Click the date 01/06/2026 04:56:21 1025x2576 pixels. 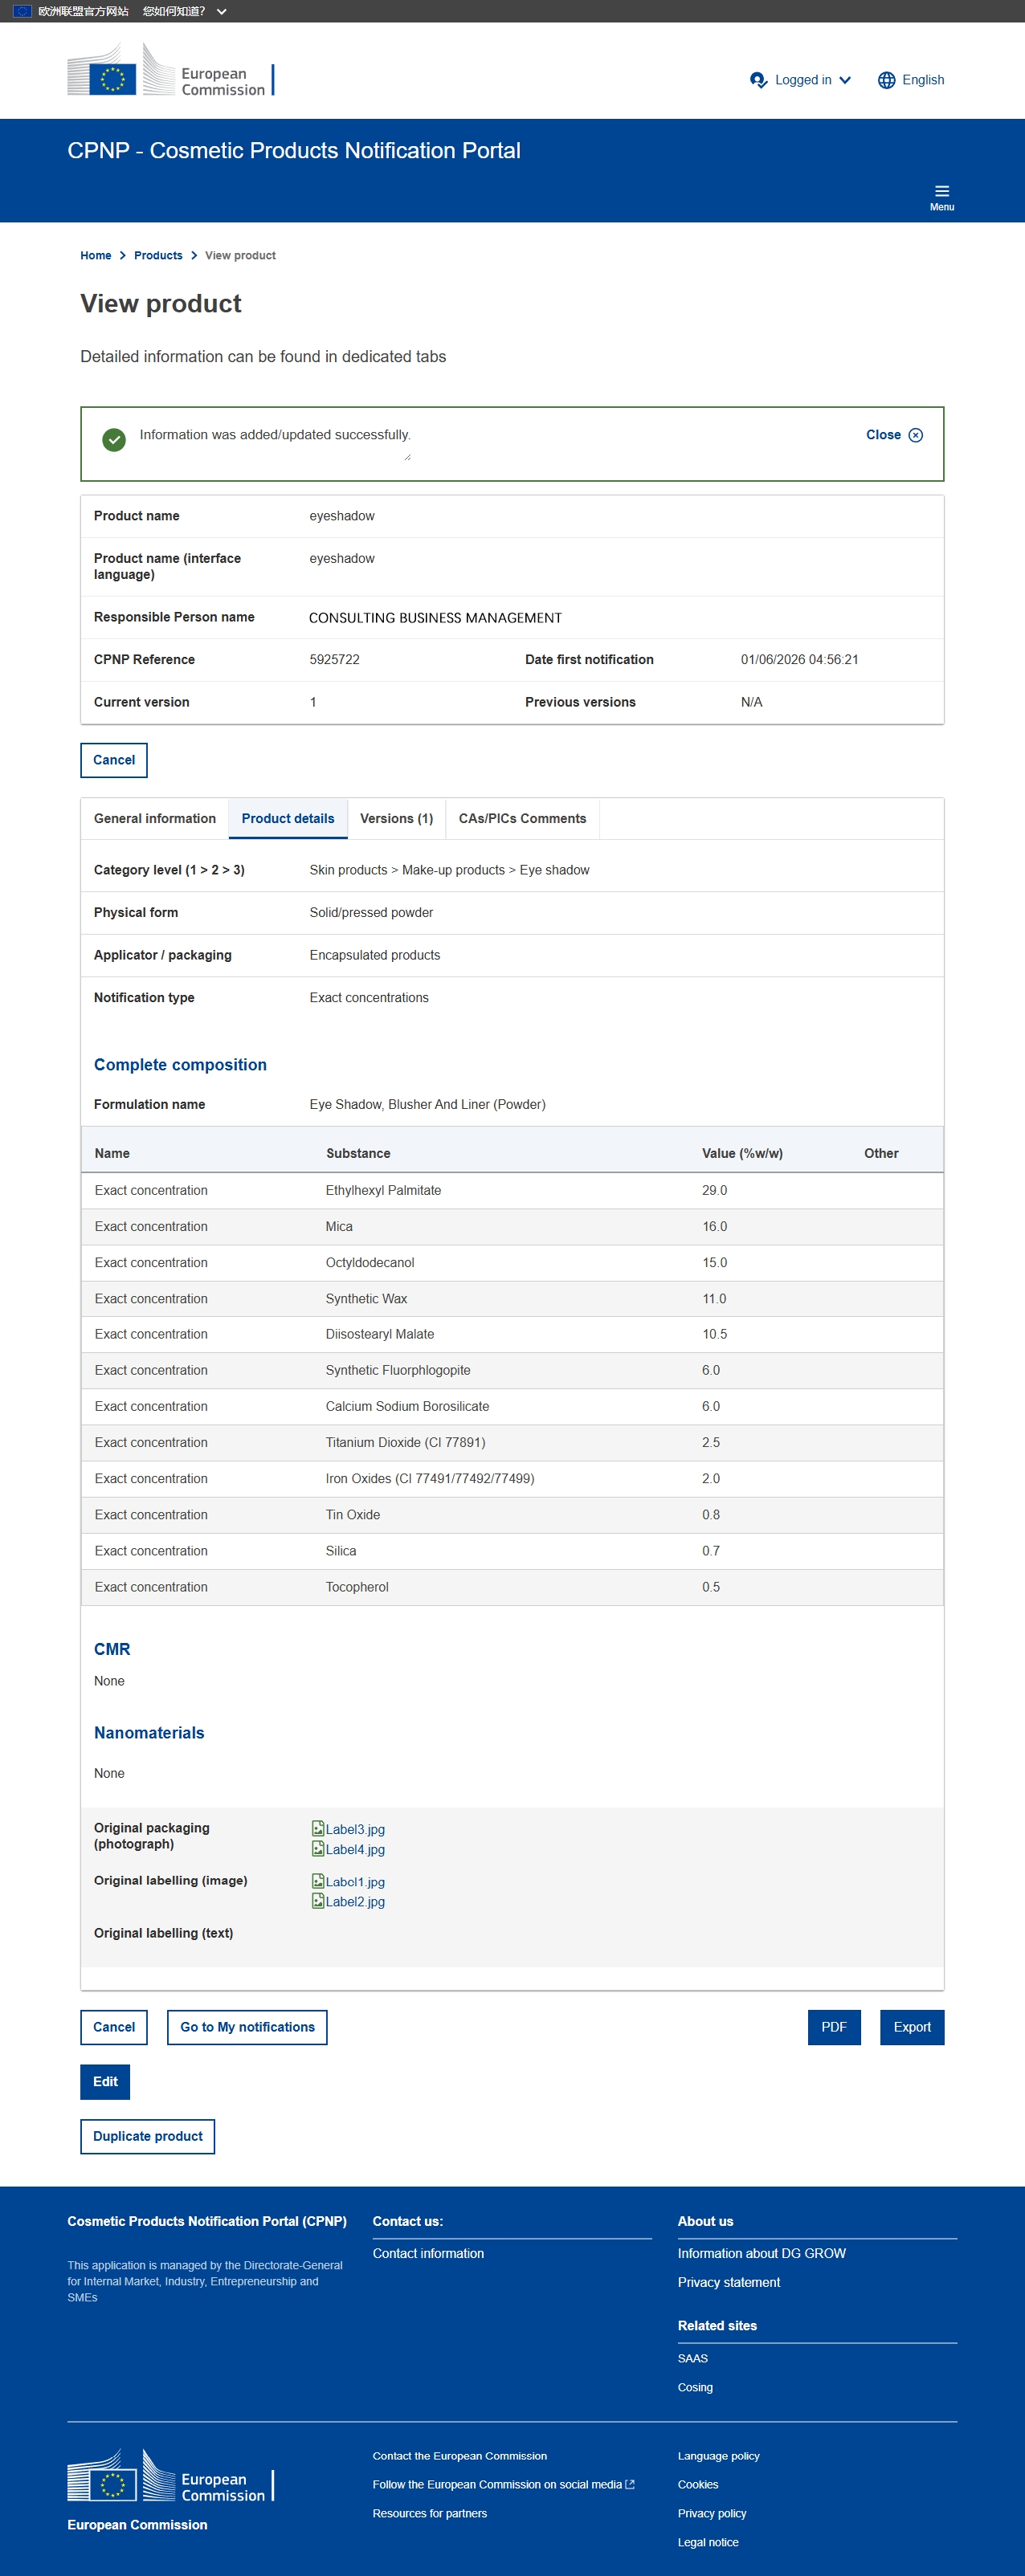tap(799, 659)
